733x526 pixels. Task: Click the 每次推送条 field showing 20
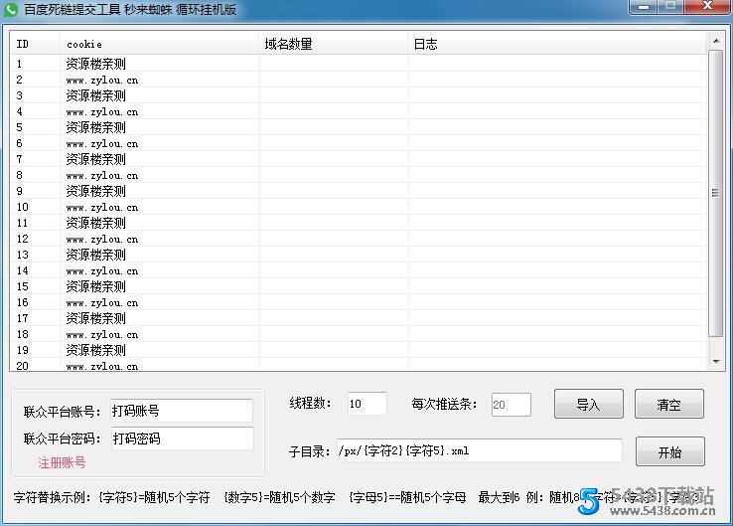tap(511, 405)
